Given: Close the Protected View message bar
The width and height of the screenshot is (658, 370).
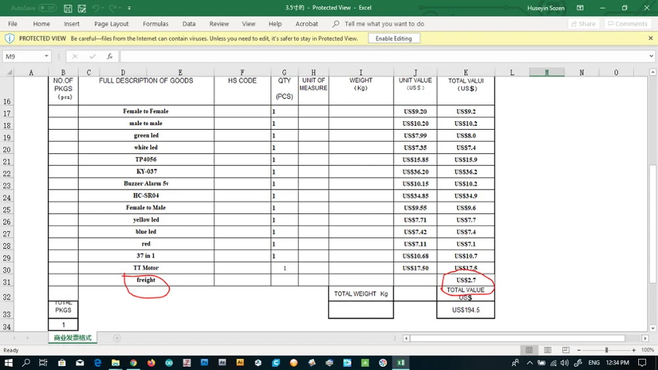Looking at the screenshot, I should point(651,38).
